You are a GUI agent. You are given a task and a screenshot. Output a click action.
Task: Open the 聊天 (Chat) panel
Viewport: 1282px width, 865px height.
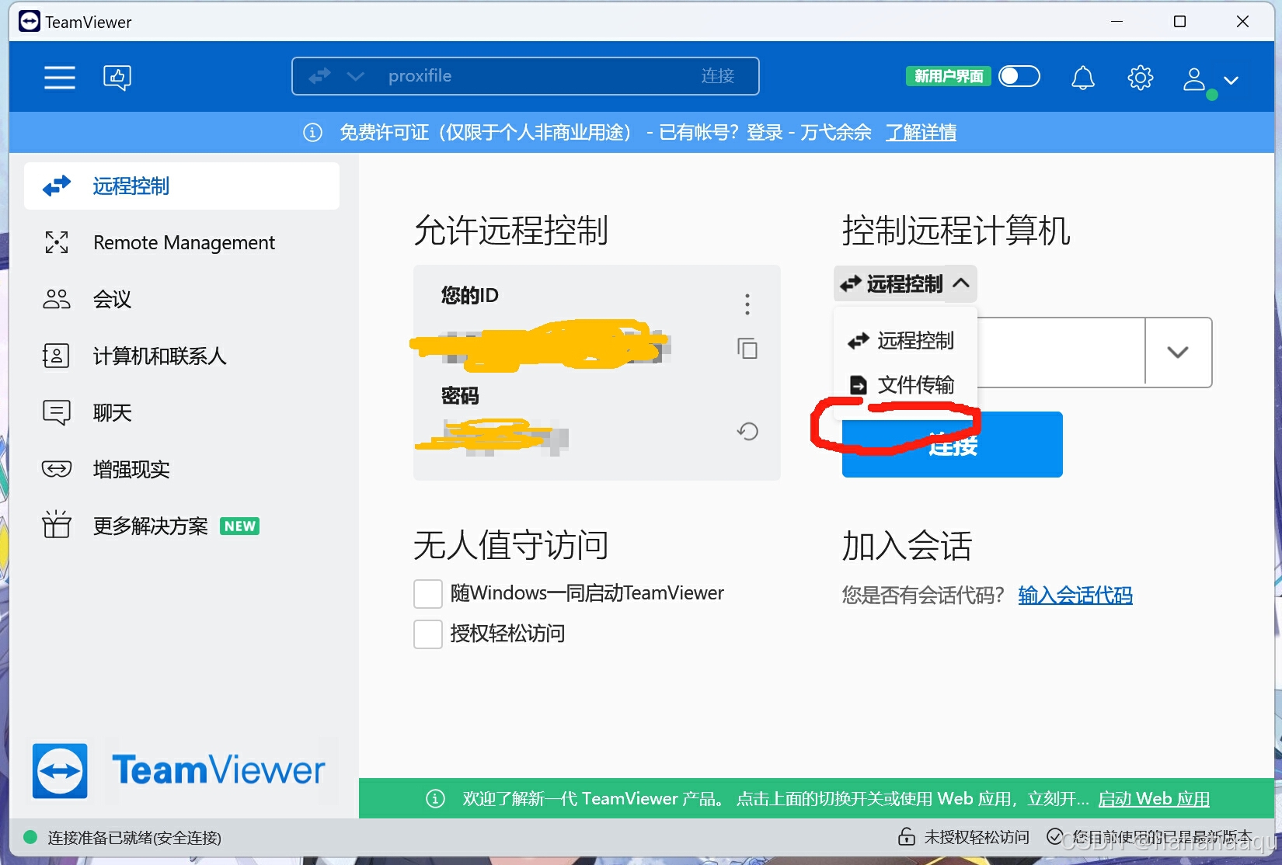pos(111,412)
